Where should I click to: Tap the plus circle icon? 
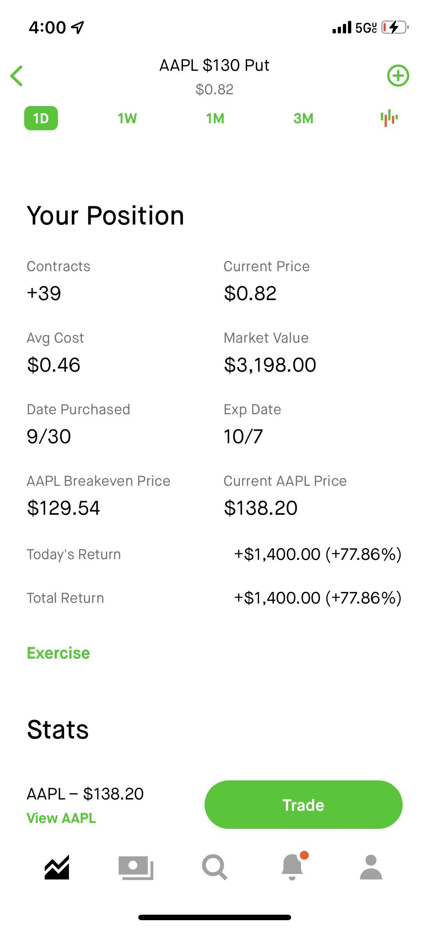(398, 76)
